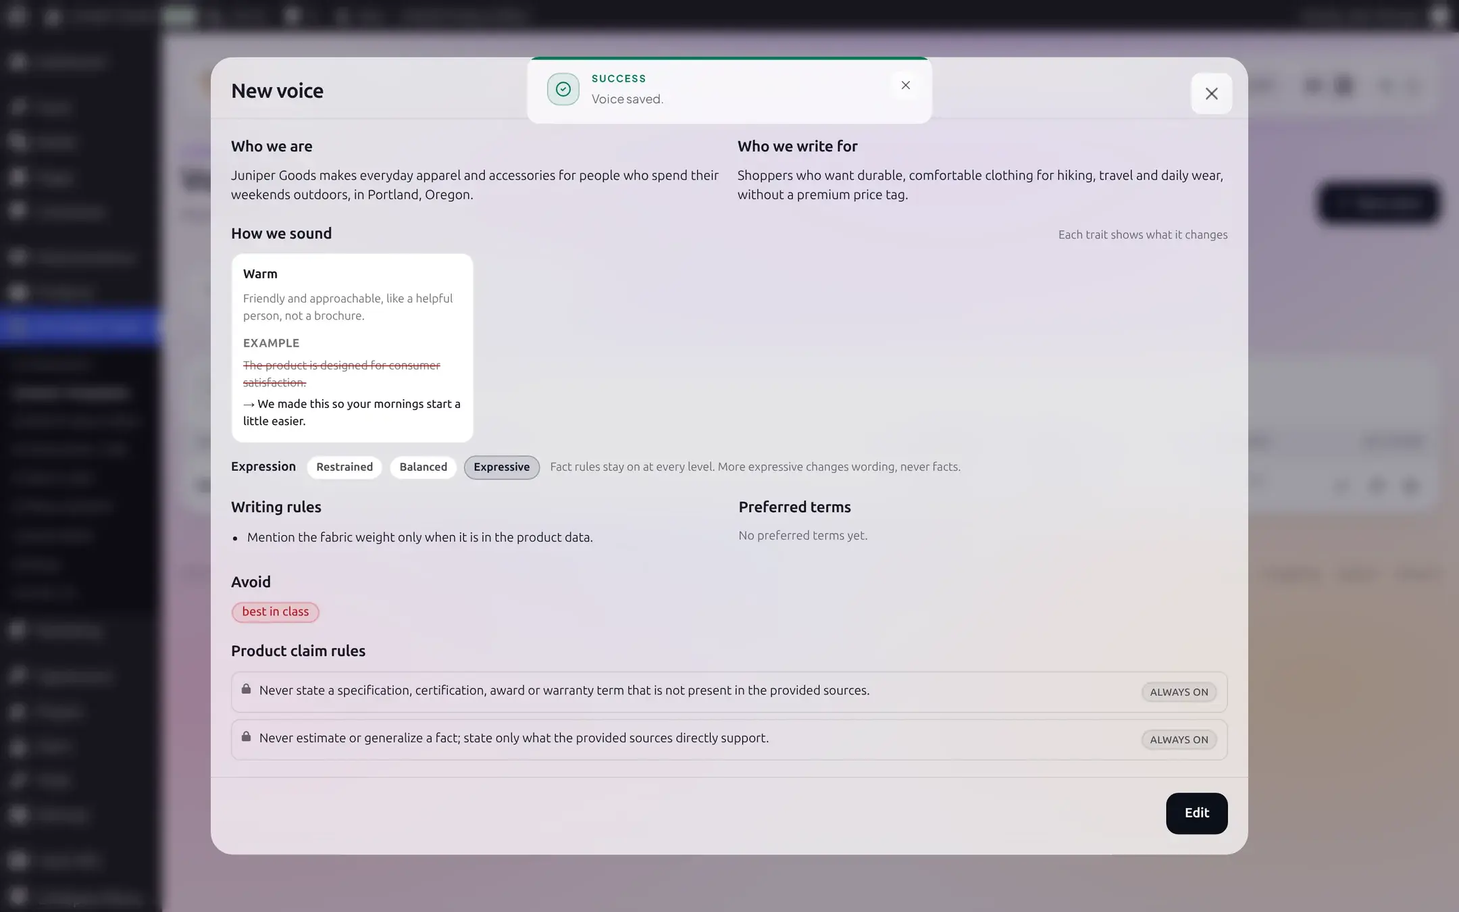Click the 'best in class' avoid tag

tap(275, 611)
